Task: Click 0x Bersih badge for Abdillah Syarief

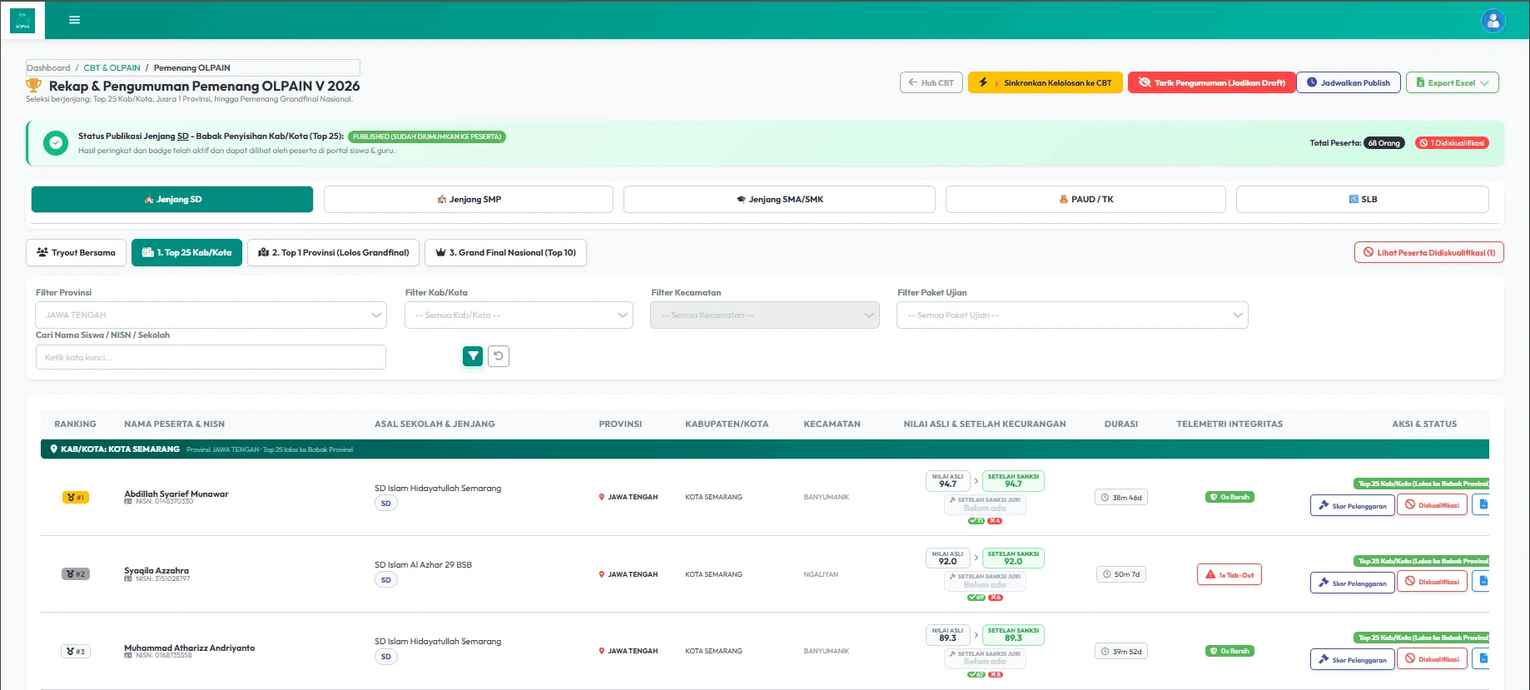Action: 1229,498
